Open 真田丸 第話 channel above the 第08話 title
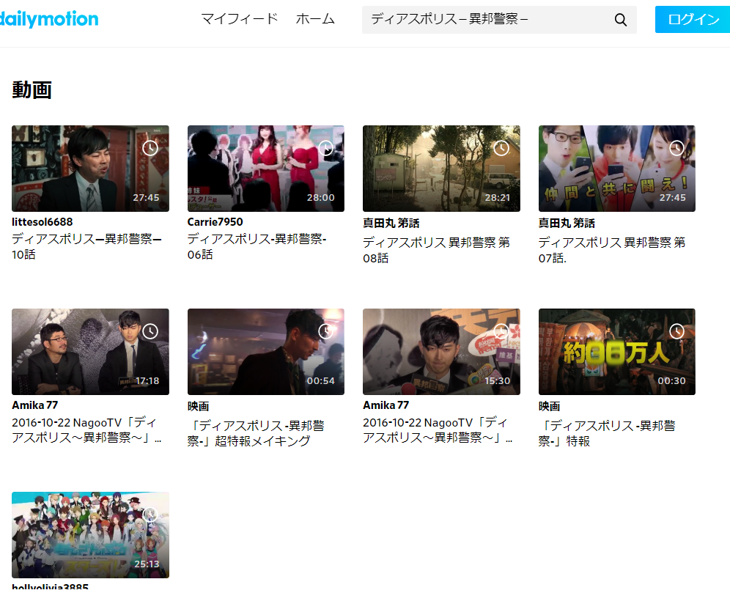 (391, 224)
